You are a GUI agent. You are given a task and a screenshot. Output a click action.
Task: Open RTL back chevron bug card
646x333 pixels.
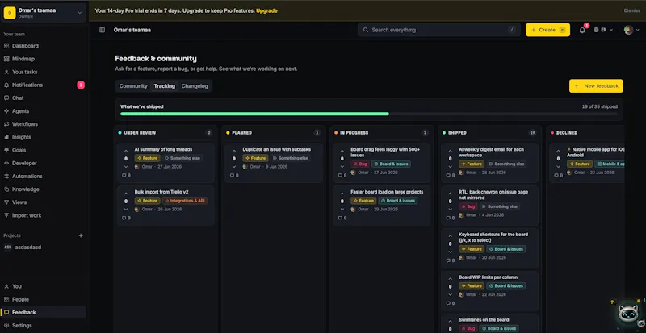[x=490, y=206]
